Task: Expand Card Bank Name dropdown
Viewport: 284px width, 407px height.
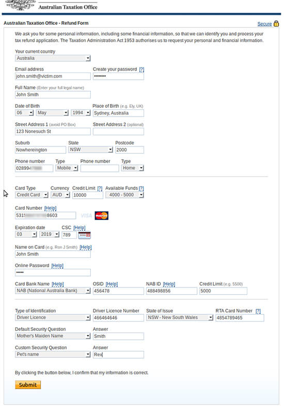Action: [53, 290]
